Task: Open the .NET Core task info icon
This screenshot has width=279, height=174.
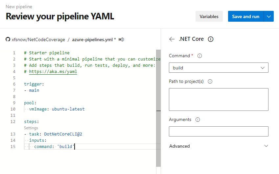Action: tap(211, 39)
